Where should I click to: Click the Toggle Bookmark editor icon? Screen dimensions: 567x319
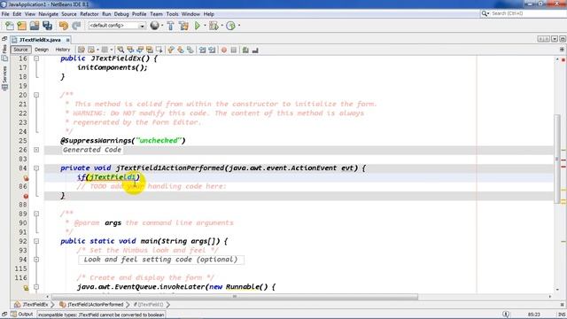click(190, 50)
